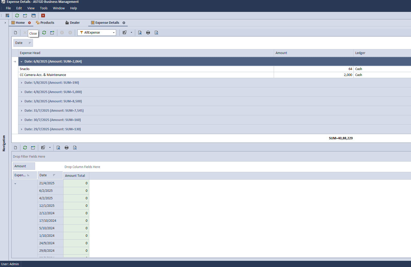Open the vertical Navigation panel label
This screenshot has width=411, height=267.
[4, 143]
